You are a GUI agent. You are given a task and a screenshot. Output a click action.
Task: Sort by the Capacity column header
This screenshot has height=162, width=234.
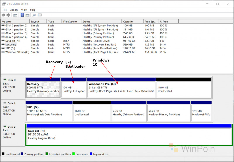[x=133, y=22]
